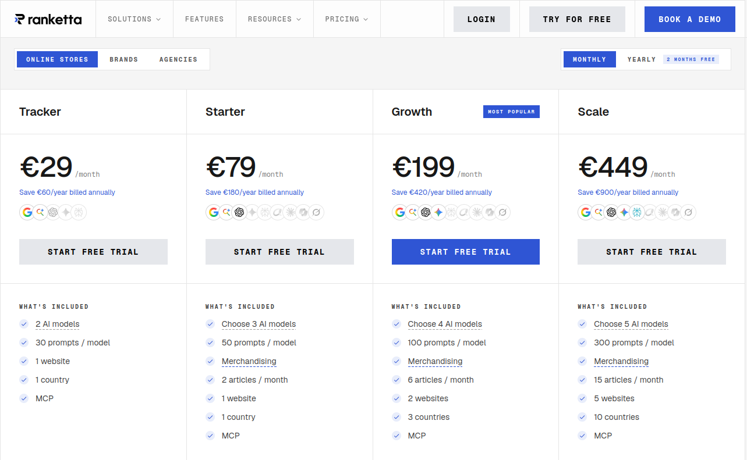Click Merchandising in the Growth plan

(435, 361)
